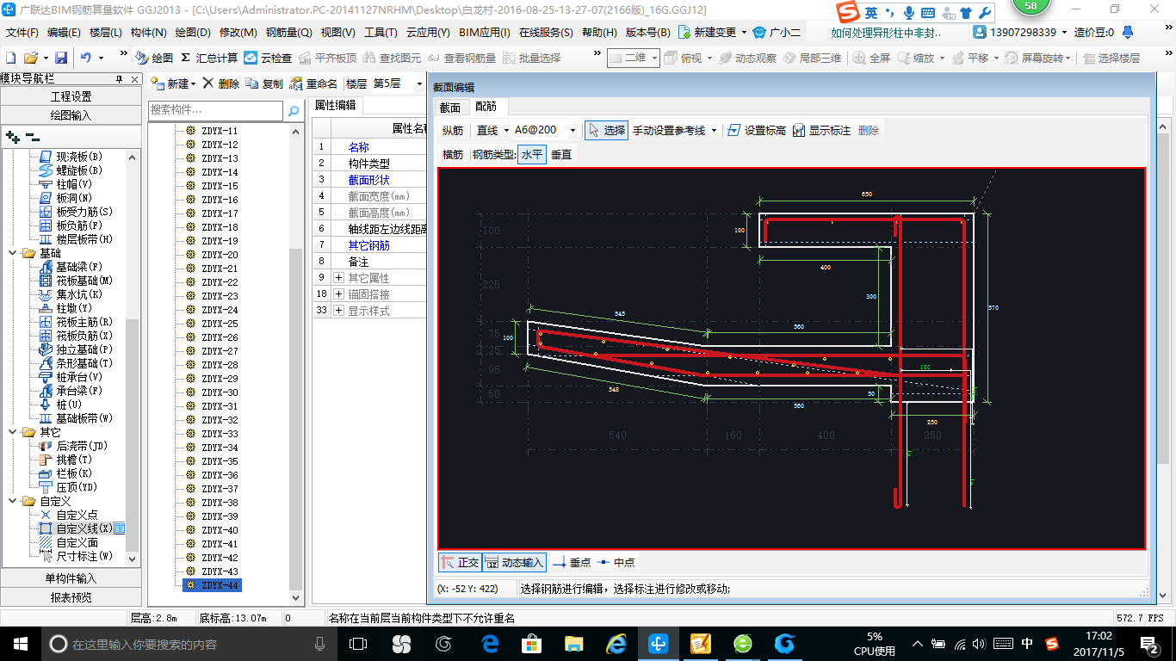Open the 直线 line type dropdown

pyautogui.click(x=506, y=130)
